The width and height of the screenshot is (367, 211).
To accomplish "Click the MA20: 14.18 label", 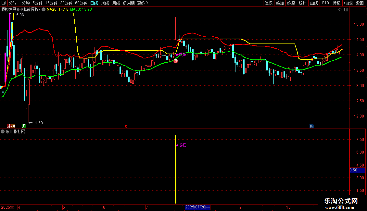I will [57, 10].
